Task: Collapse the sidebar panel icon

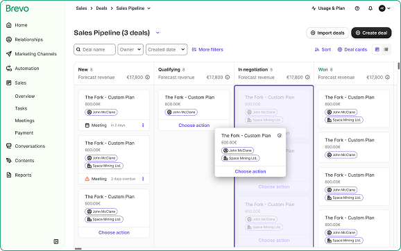Action: 56,241
